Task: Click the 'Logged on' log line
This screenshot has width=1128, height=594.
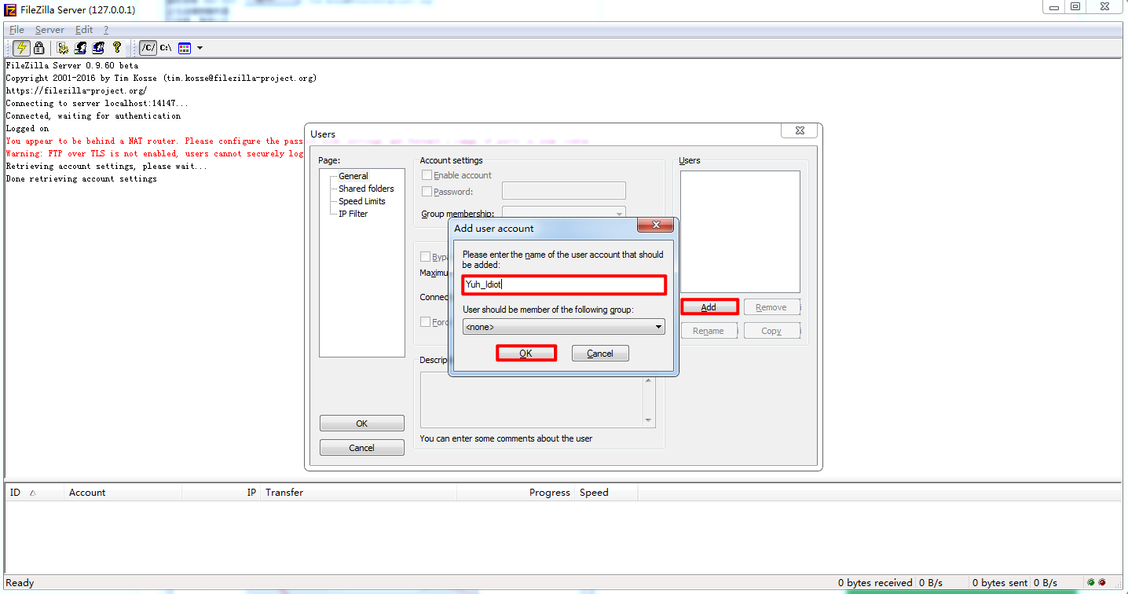Action: point(27,129)
